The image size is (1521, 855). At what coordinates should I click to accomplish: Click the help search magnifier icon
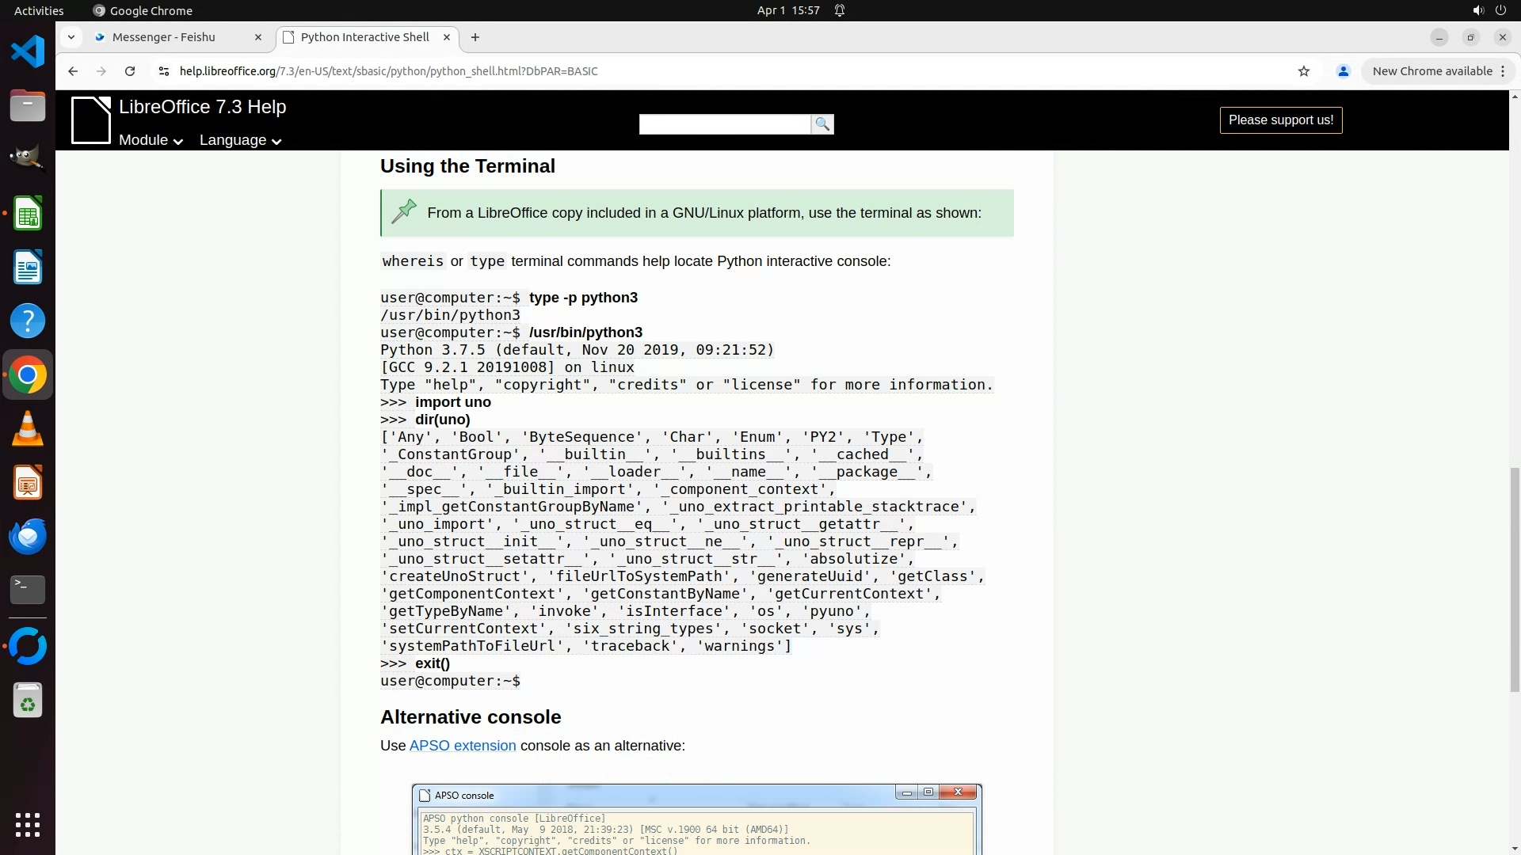click(822, 124)
